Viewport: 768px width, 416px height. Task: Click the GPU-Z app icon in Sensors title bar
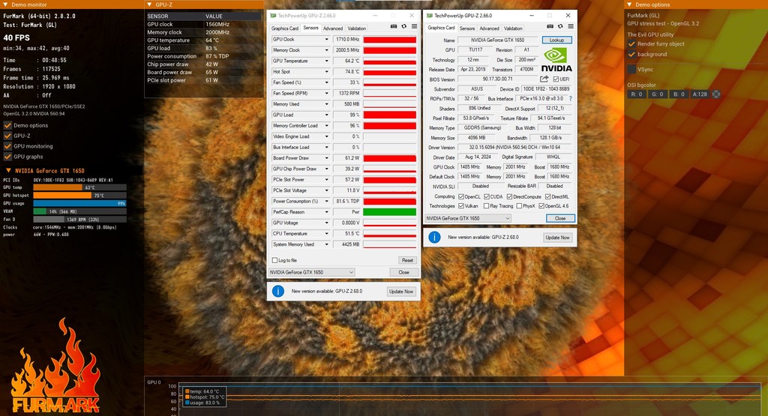tap(273, 16)
